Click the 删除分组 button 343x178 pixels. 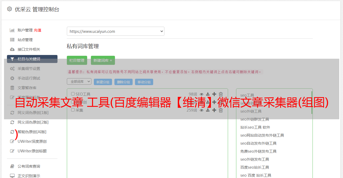coord(124,82)
